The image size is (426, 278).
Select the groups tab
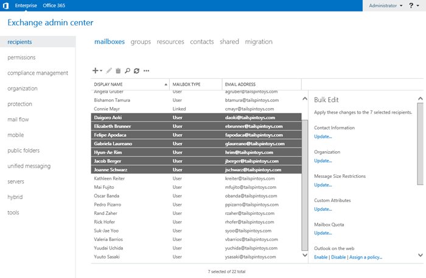click(141, 42)
